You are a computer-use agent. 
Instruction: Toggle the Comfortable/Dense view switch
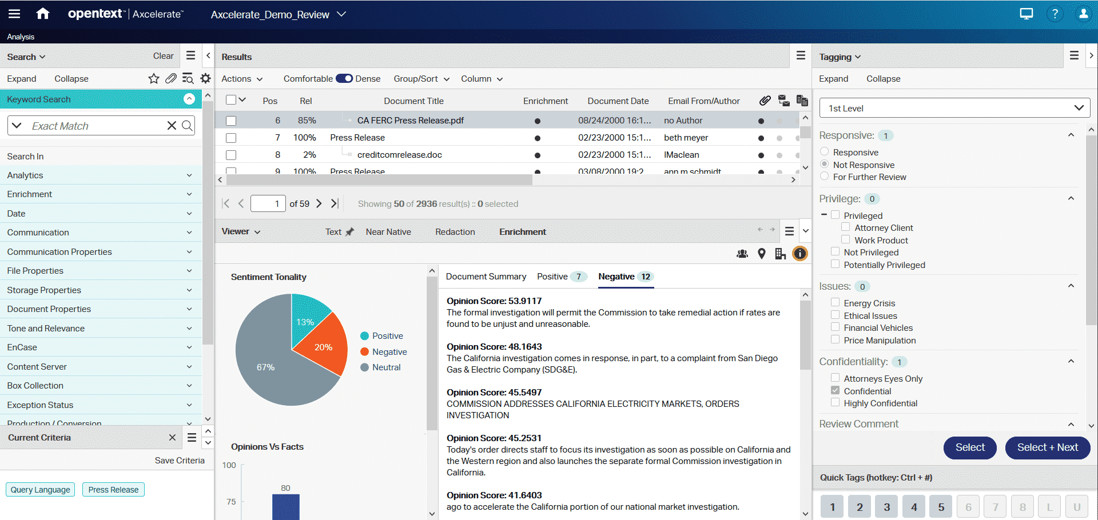[x=344, y=78]
